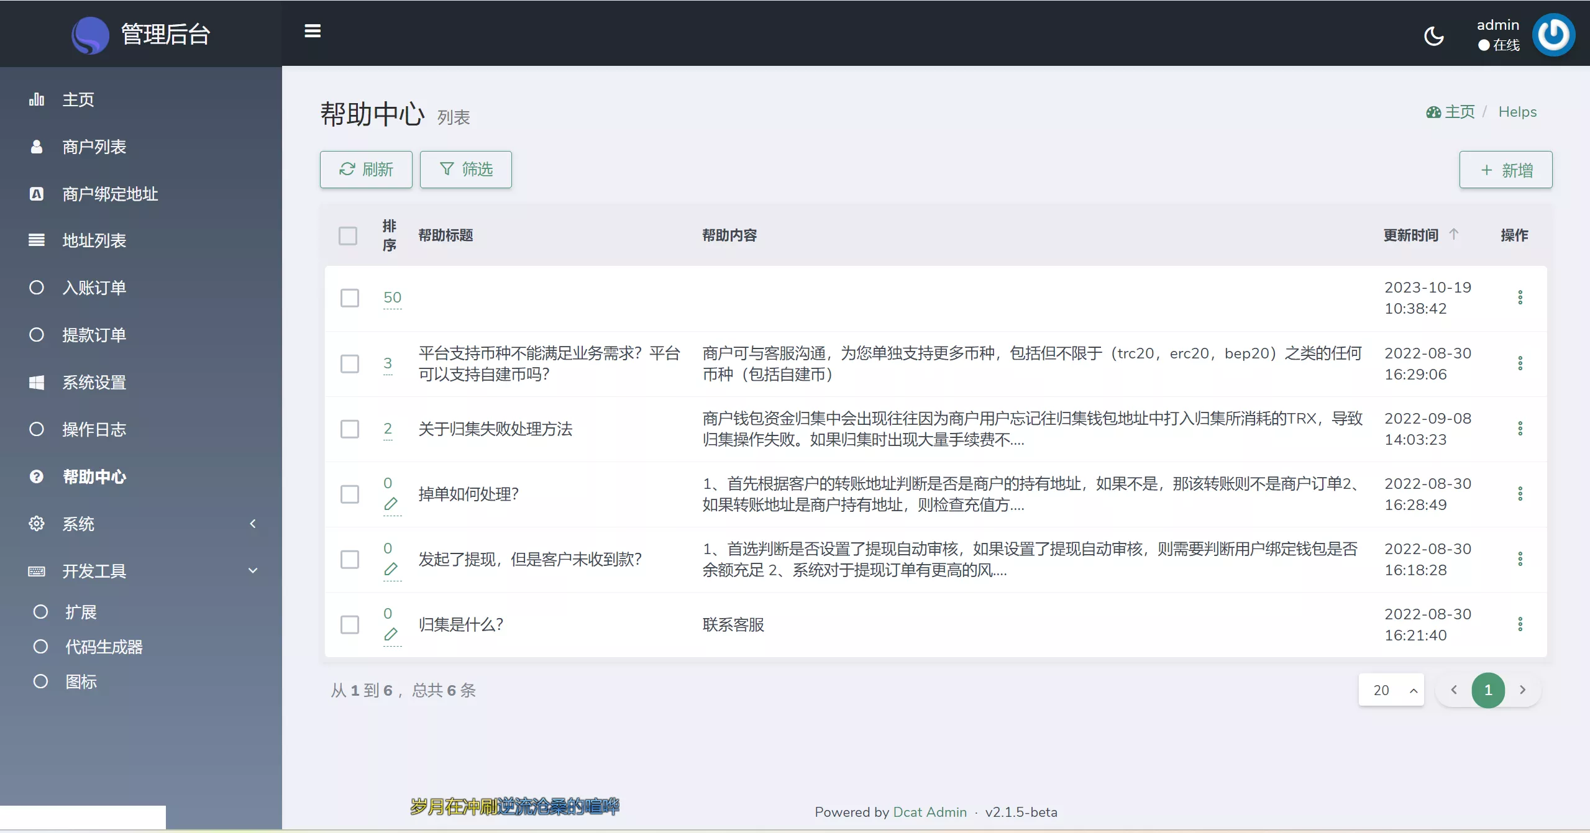The height and width of the screenshot is (833, 1590).
Task: Tick the checkbox for the 关于归集失败处理方法 row
Action: [x=350, y=429]
